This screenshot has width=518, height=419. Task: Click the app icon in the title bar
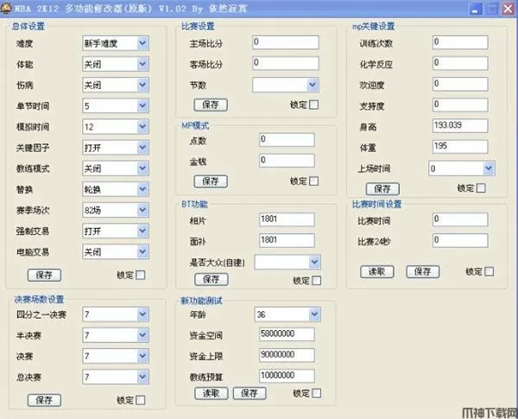point(6,9)
